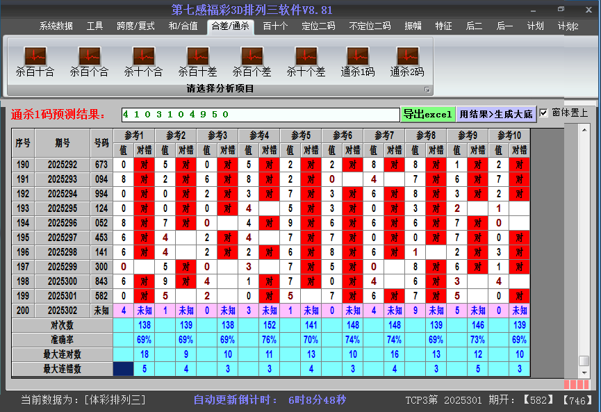This screenshot has height=412, width=601.
Task: Select the 杀十个差 icon
Action: 306,57
